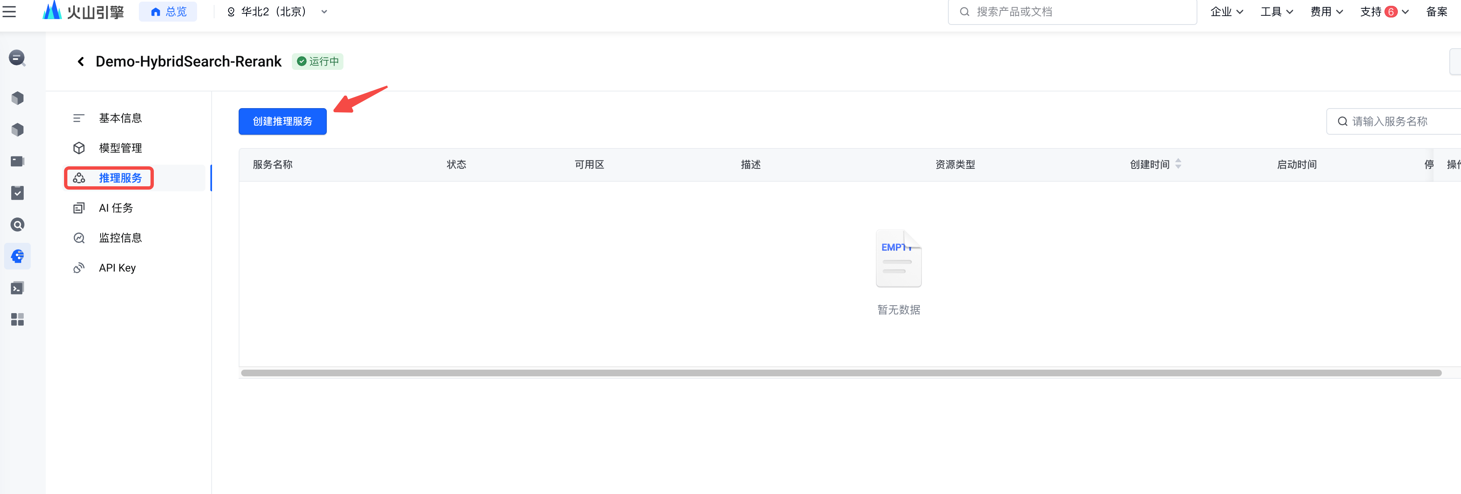Expand the 工具 menu

tap(1276, 11)
